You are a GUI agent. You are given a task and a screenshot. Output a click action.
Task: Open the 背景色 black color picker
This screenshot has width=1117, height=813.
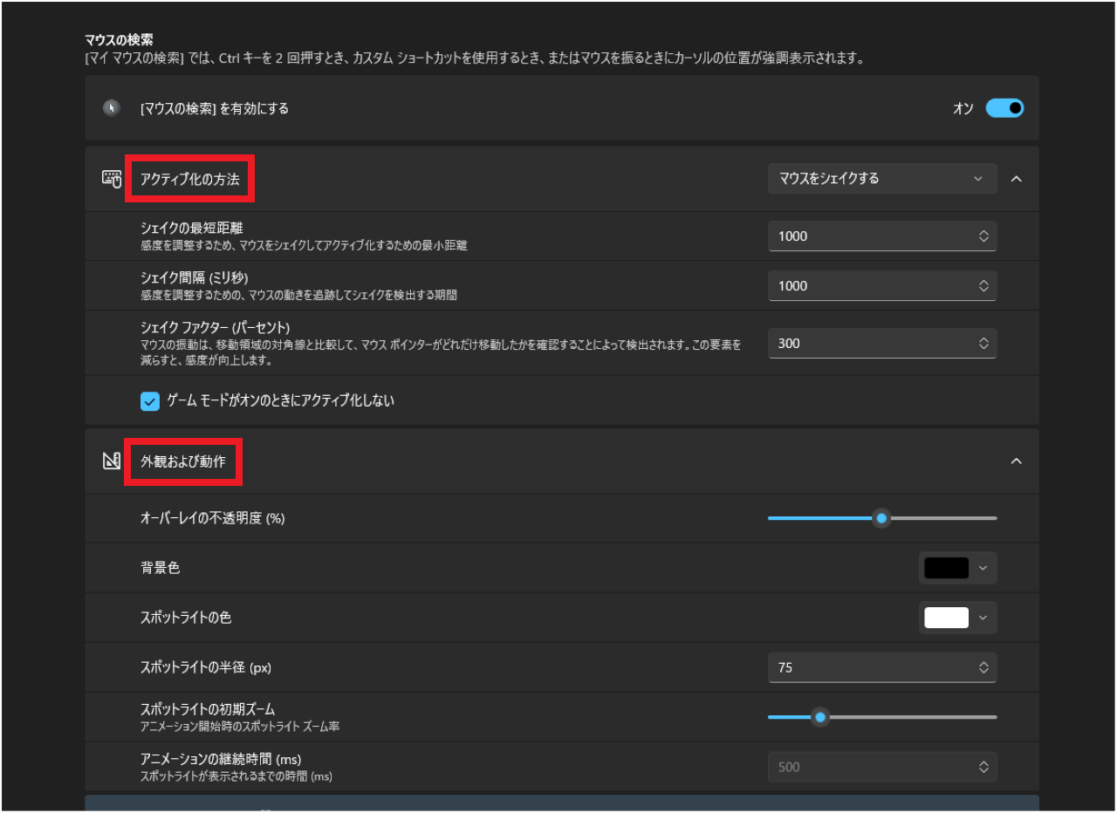click(957, 568)
